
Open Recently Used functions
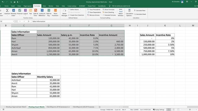pyautogui.click(x=14, y=12)
